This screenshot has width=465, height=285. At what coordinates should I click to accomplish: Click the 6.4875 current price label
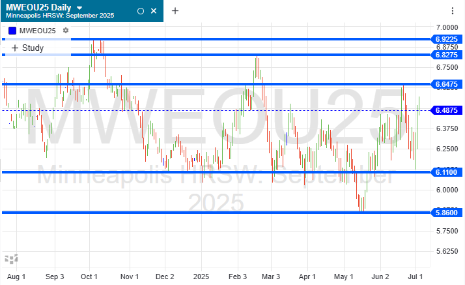[446, 110]
